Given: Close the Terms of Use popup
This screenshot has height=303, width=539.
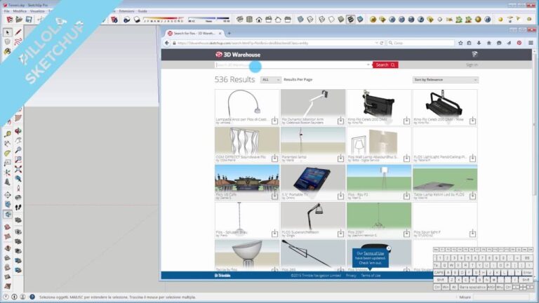Looking at the screenshot, I should (388, 248).
